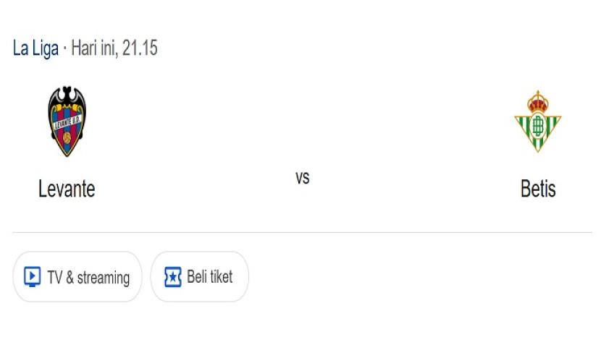The height and width of the screenshot is (337, 601).
Task: Click the 'vs' match indicator
Action: tap(303, 177)
